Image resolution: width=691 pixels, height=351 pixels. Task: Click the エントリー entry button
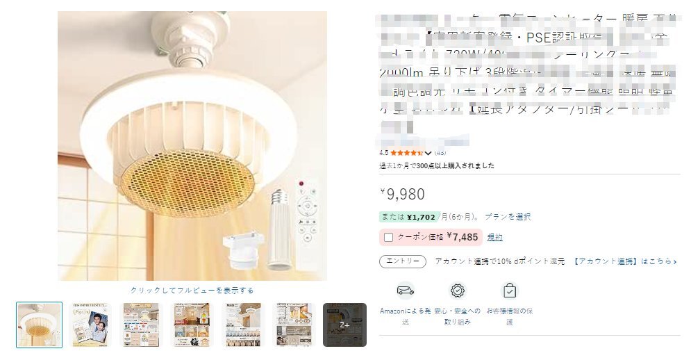click(402, 261)
